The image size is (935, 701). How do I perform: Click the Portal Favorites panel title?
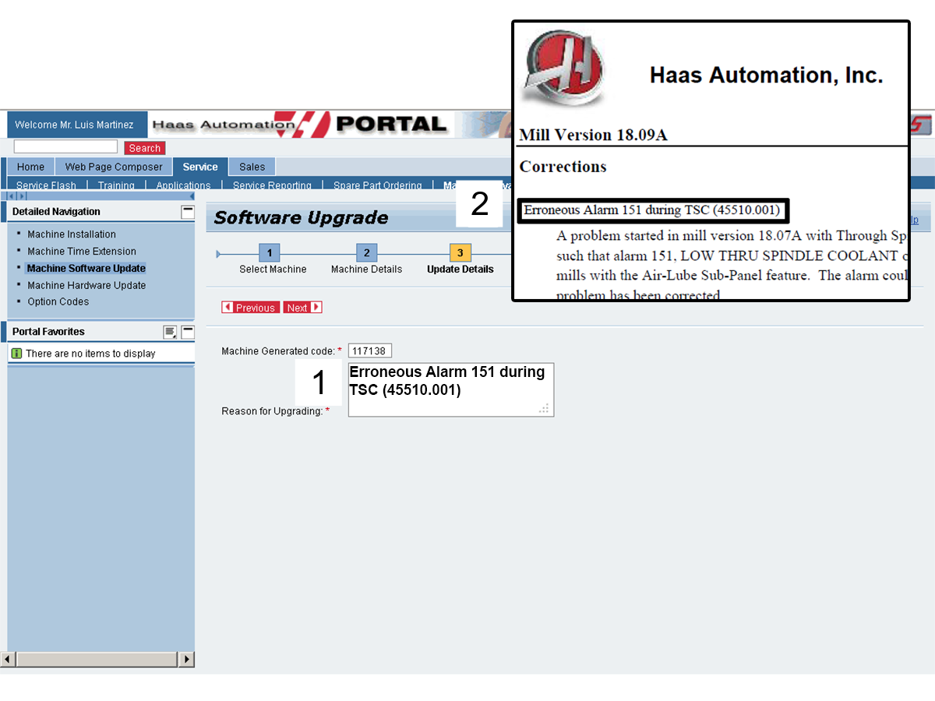(x=48, y=332)
